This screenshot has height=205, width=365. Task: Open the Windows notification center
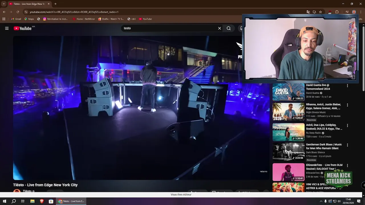pyautogui.click(x=359, y=201)
